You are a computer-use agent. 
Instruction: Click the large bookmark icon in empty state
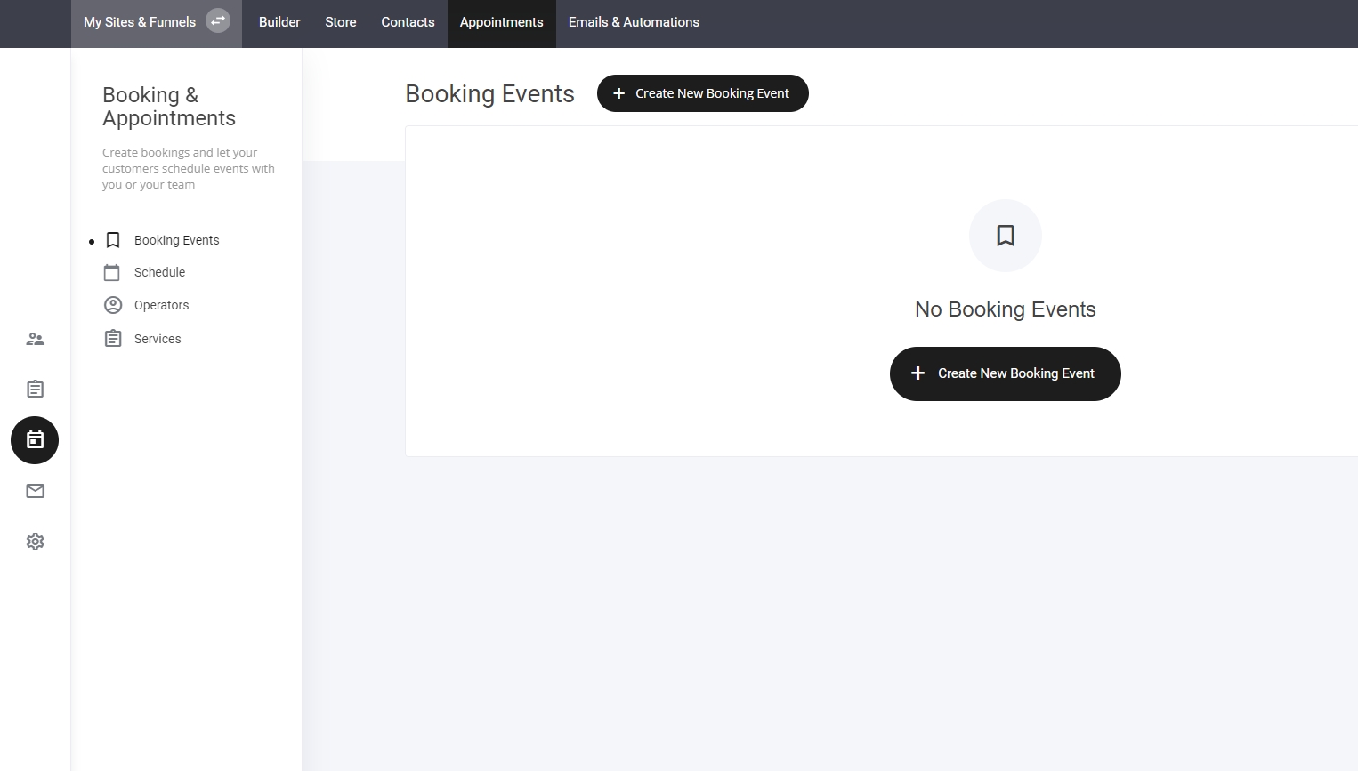click(1006, 236)
